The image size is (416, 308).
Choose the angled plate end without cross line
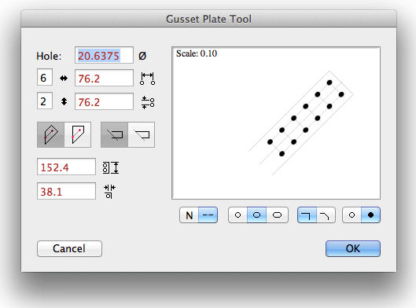coord(141,134)
